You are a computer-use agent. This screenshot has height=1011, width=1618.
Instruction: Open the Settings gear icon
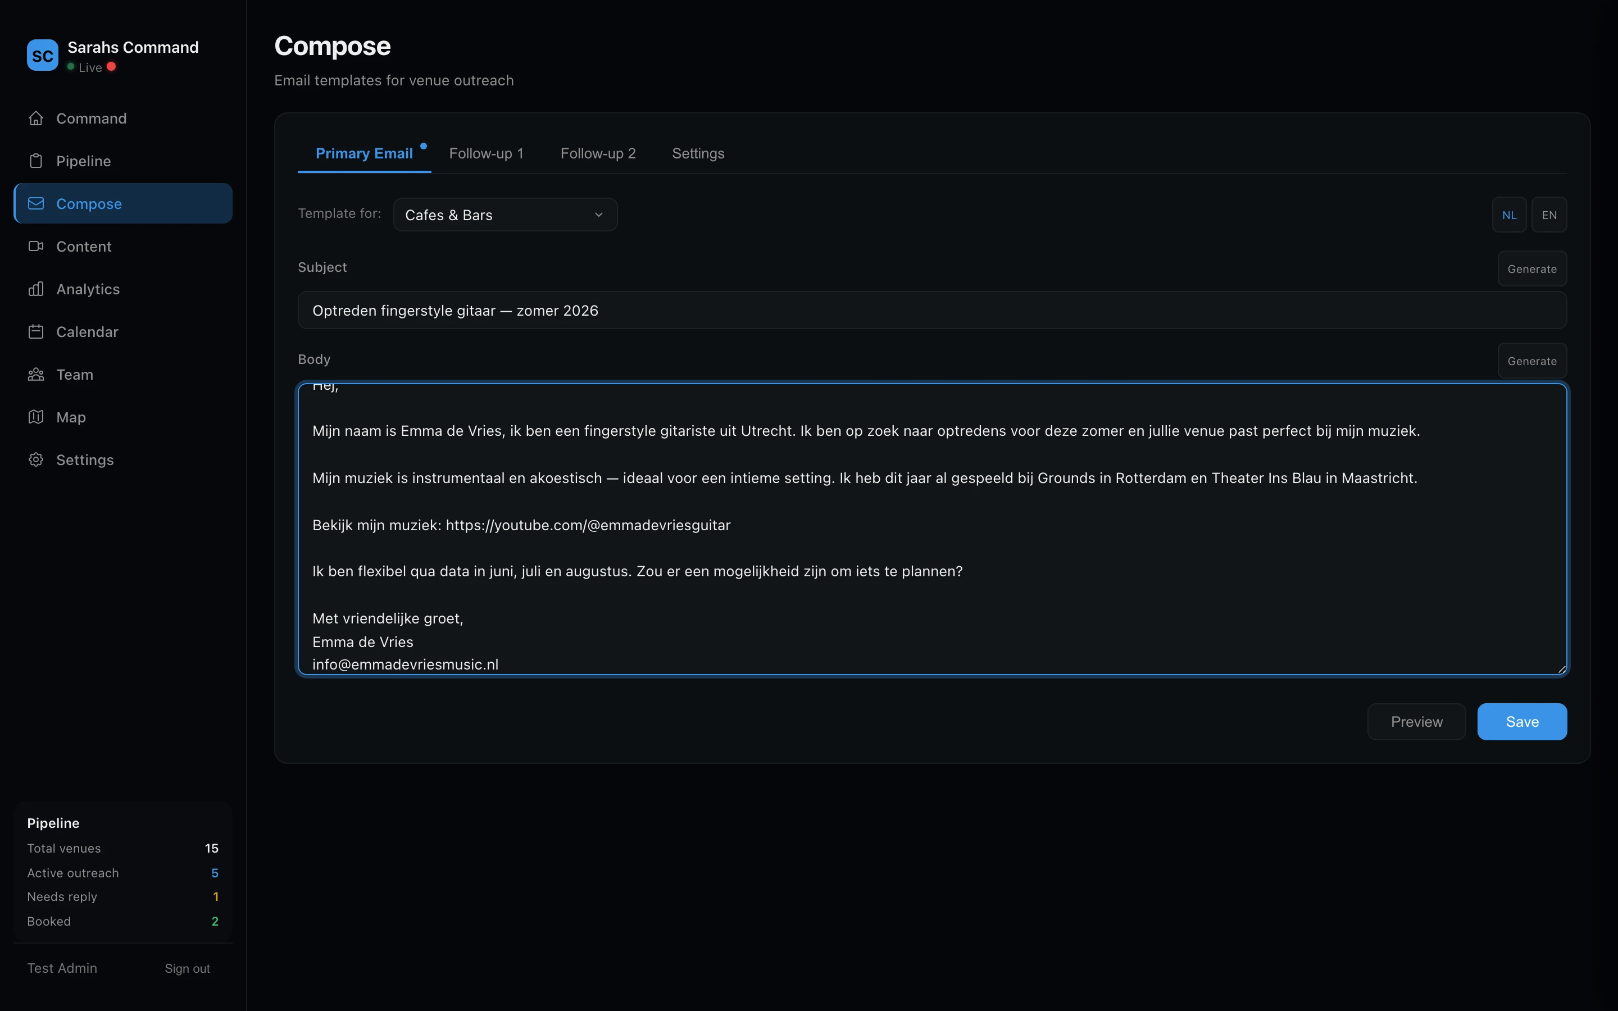[x=37, y=459]
